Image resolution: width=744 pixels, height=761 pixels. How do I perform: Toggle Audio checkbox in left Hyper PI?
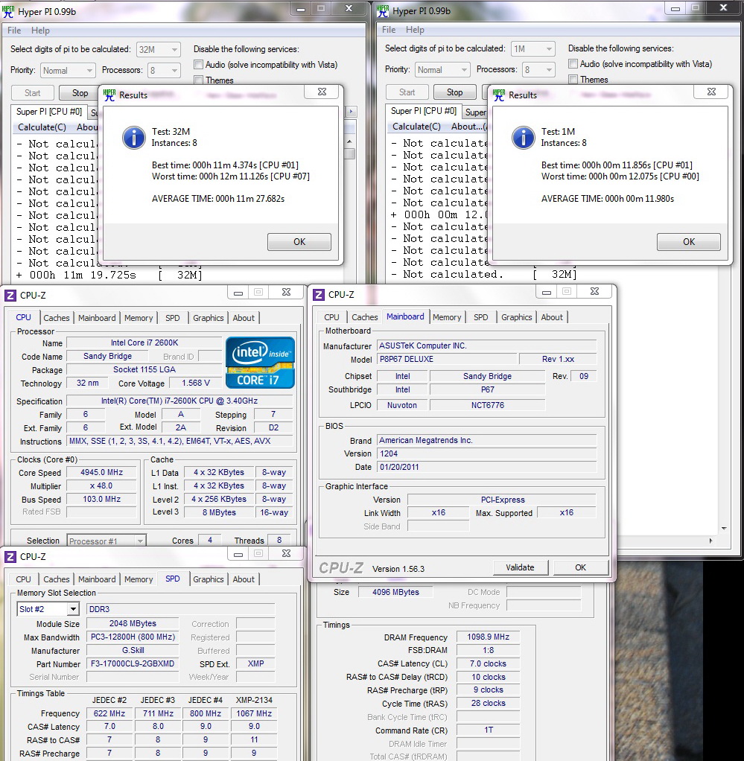[x=198, y=65]
